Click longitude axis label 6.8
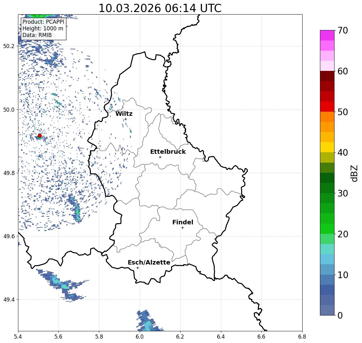The height and width of the screenshot is (343, 362). point(302,337)
